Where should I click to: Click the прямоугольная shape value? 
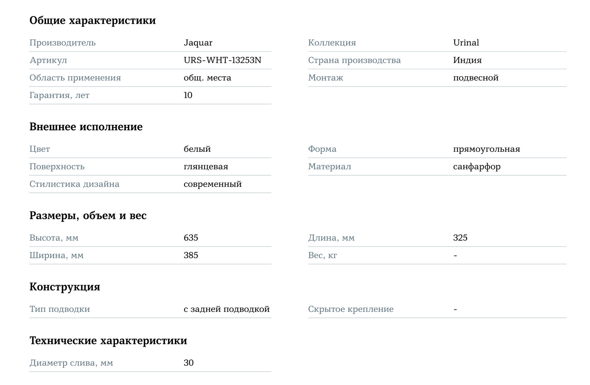(486, 149)
